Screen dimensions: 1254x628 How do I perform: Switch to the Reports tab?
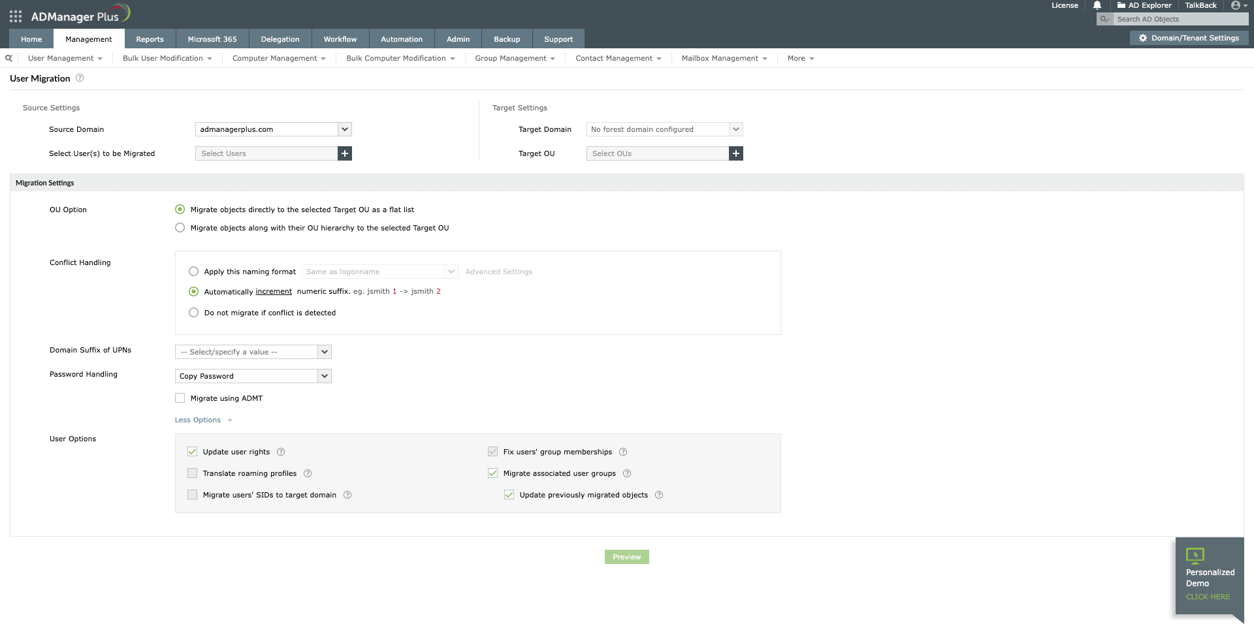coord(150,39)
